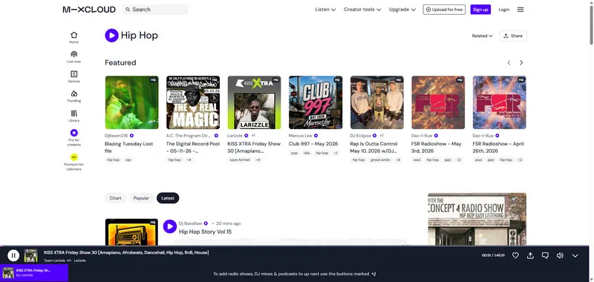Open Club 997 cover thumbnail
Screen dimensions: 594x282
[x=316, y=102]
